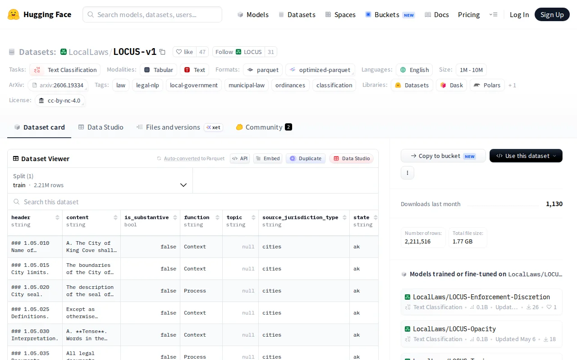This screenshot has height=360, width=577.
Task: Open the Docs nav link
Action: coord(437,14)
